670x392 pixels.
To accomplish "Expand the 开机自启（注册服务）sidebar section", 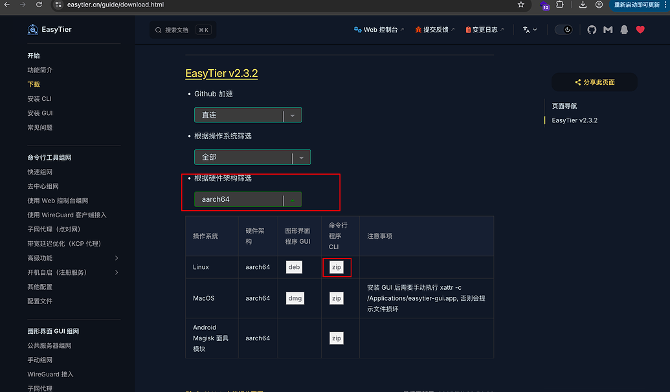I will pyautogui.click(x=117, y=272).
